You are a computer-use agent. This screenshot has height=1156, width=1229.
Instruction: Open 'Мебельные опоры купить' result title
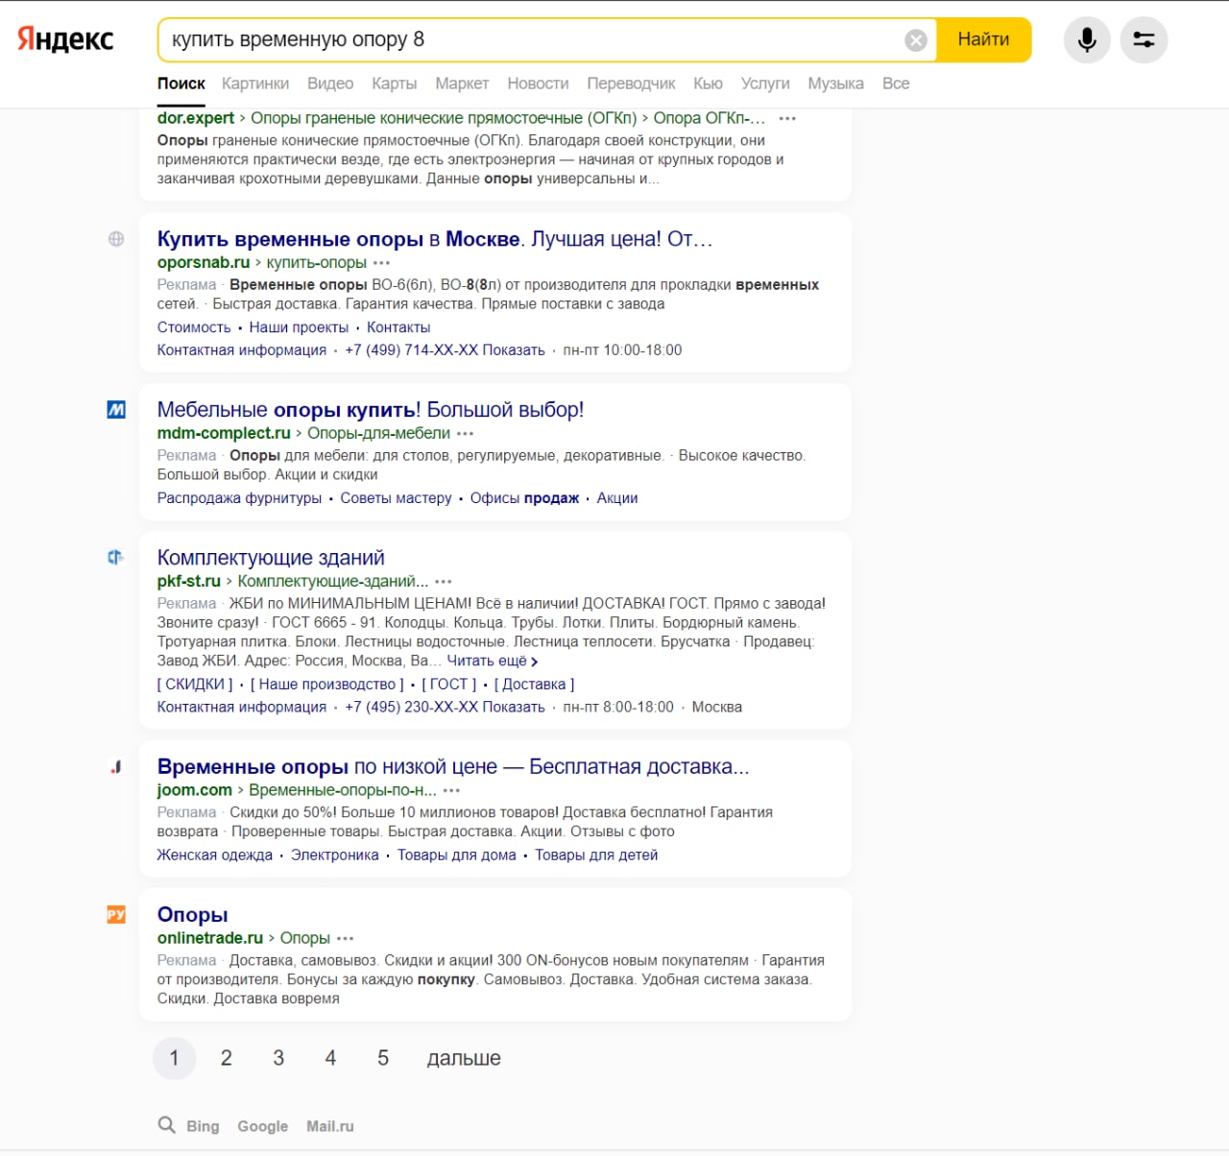371,410
